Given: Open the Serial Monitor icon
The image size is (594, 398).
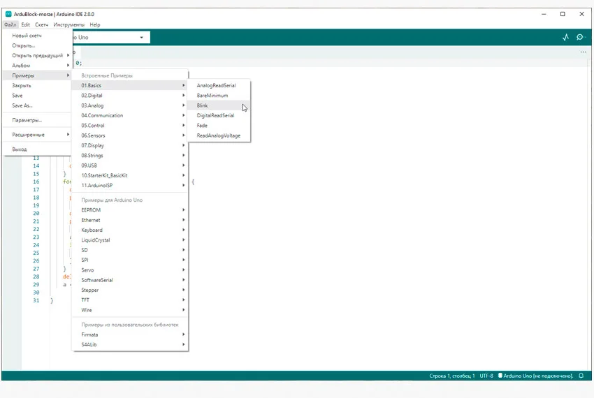Looking at the screenshot, I should (579, 38).
